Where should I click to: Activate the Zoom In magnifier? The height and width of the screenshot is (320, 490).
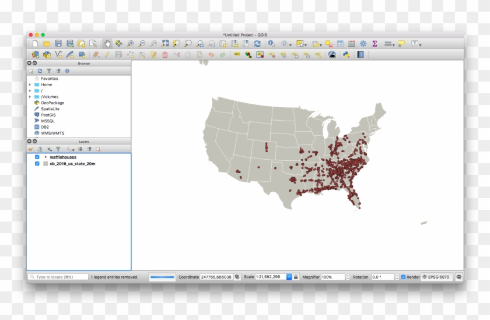tap(130, 44)
